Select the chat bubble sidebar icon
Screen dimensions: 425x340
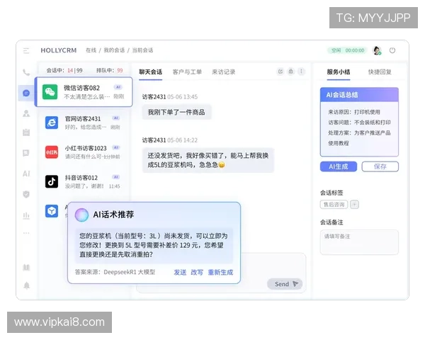[26, 93]
